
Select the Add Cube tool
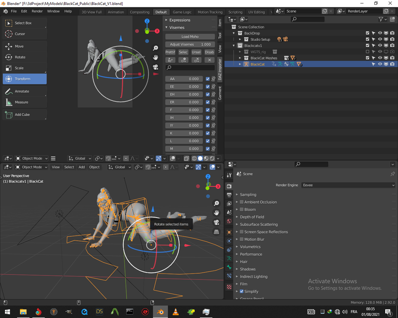tap(25, 114)
